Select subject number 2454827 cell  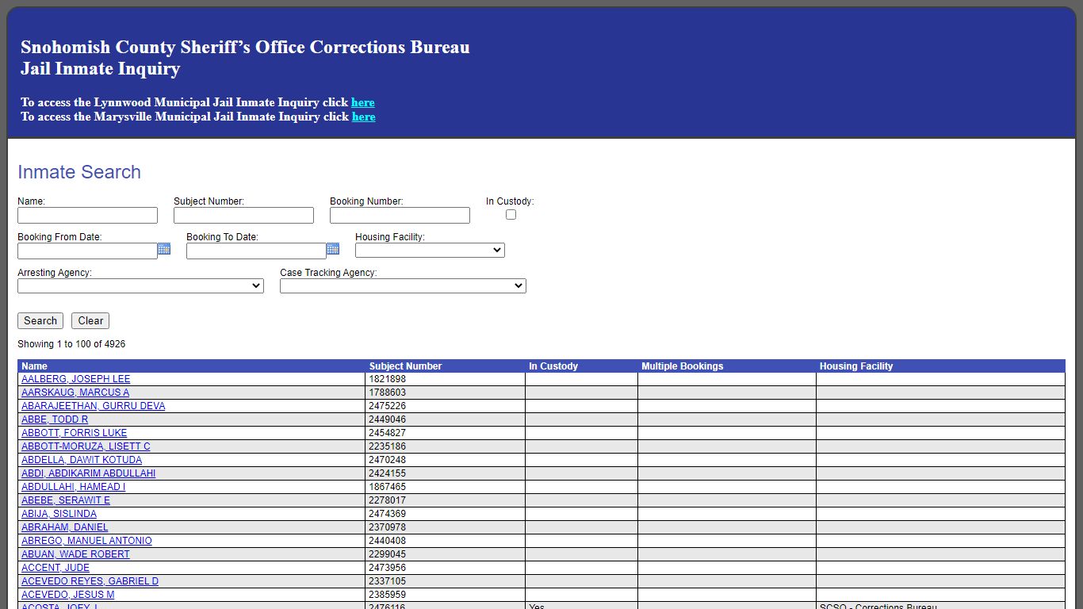(x=445, y=433)
